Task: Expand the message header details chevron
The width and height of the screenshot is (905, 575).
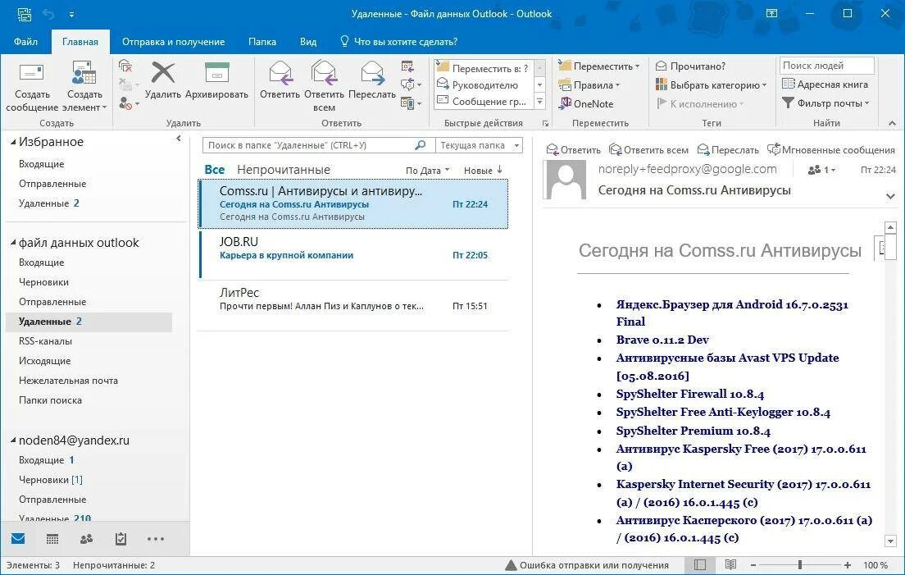Action: point(890,196)
